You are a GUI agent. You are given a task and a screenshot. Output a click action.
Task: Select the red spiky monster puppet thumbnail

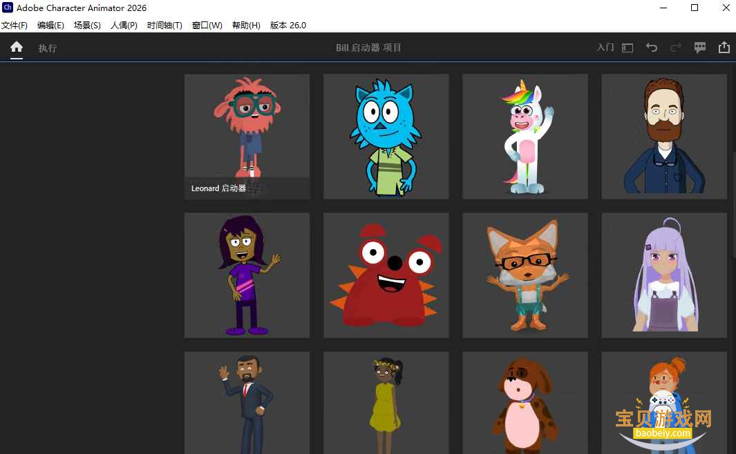386,275
